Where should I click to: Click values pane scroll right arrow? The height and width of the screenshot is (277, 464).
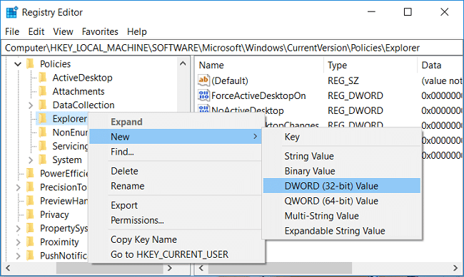[455, 268]
